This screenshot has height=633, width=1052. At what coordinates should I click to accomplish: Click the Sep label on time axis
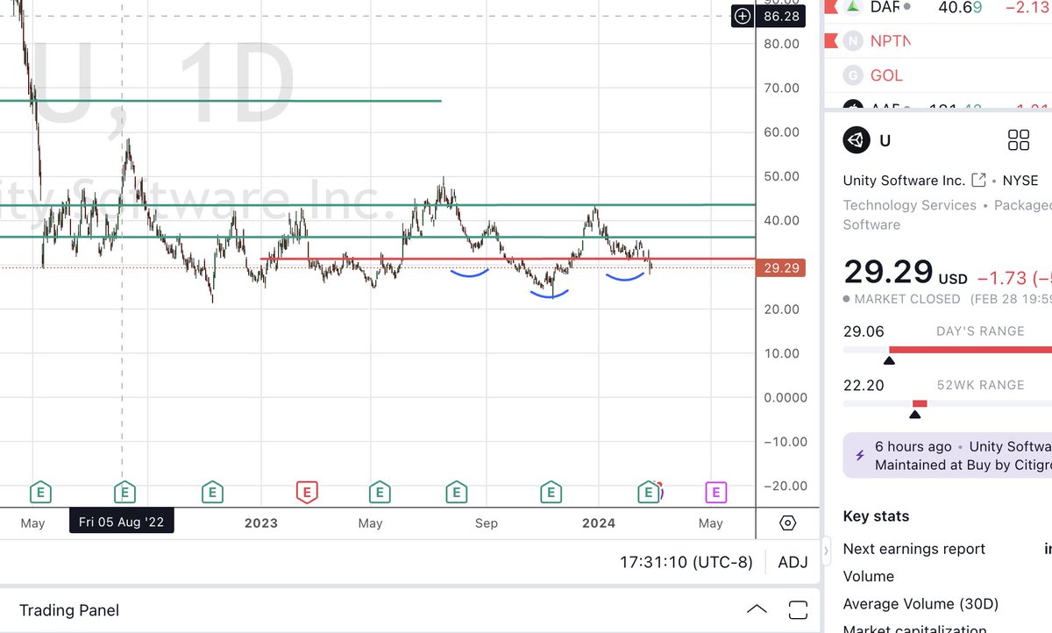click(486, 523)
